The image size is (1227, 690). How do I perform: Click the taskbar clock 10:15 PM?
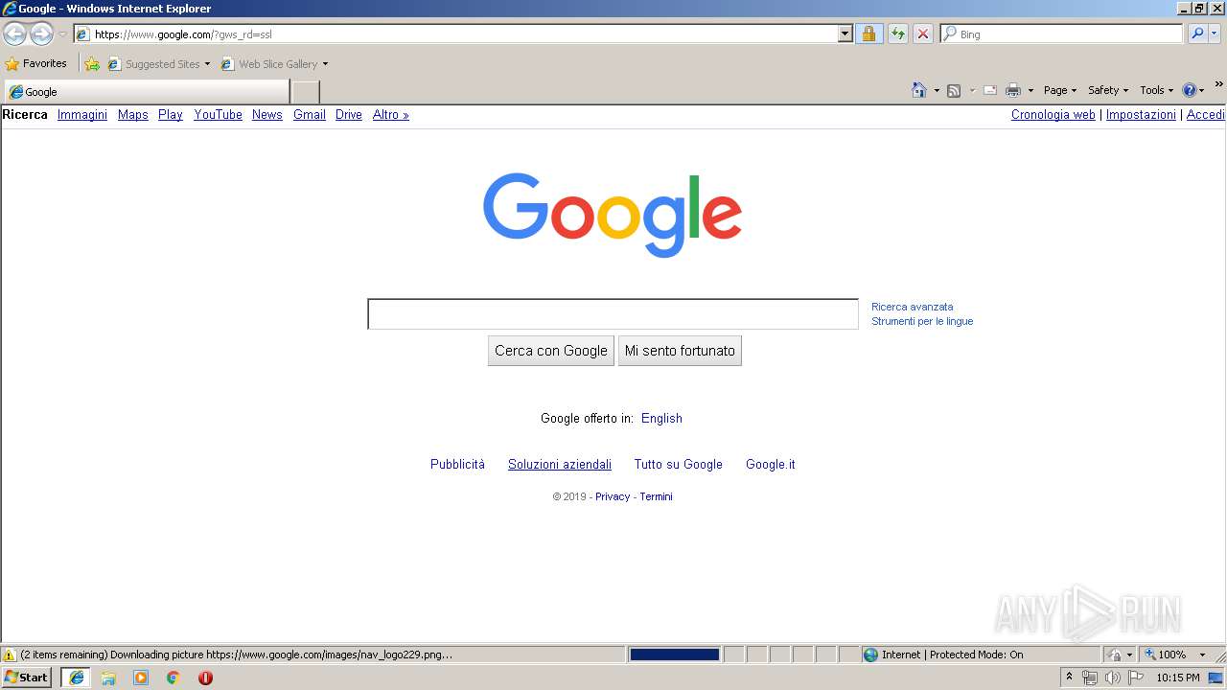pyautogui.click(x=1178, y=678)
